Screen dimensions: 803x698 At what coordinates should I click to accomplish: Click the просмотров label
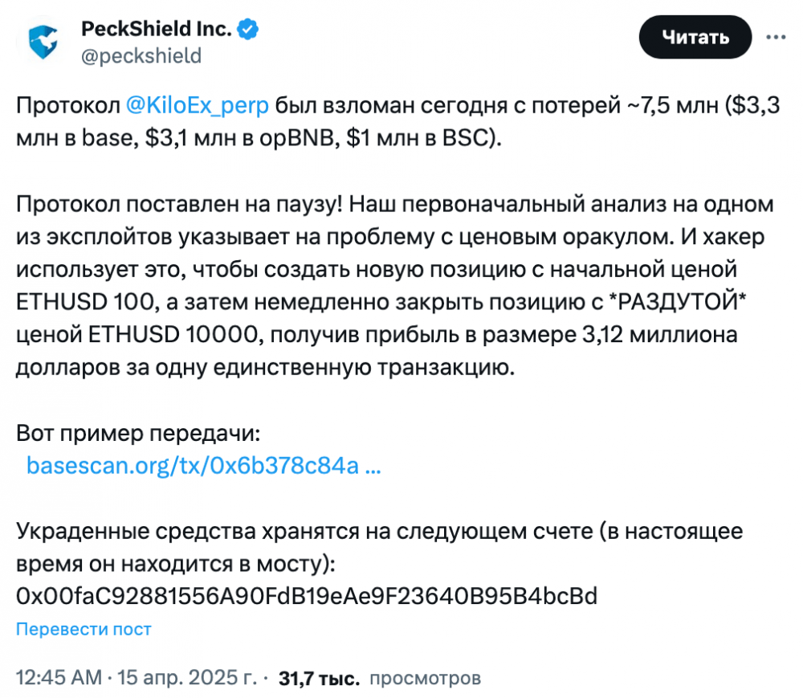point(425,678)
